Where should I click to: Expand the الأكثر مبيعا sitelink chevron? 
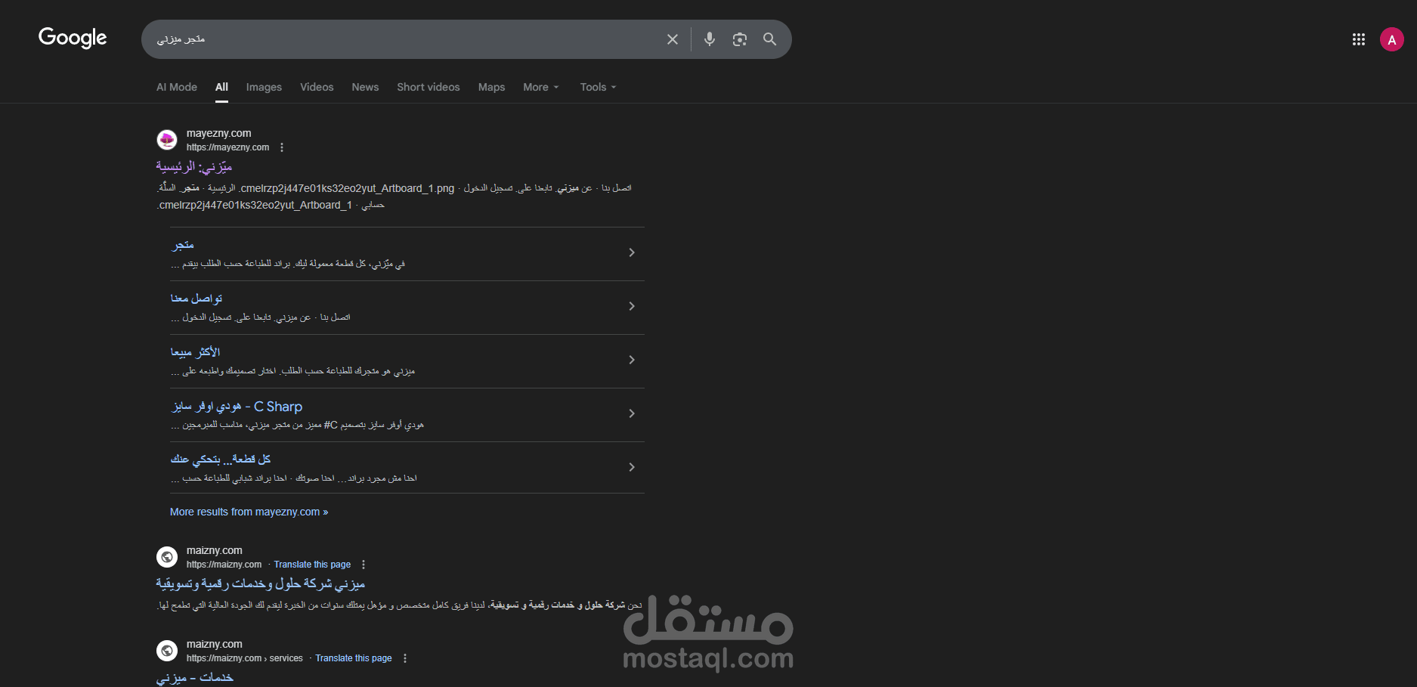632,360
